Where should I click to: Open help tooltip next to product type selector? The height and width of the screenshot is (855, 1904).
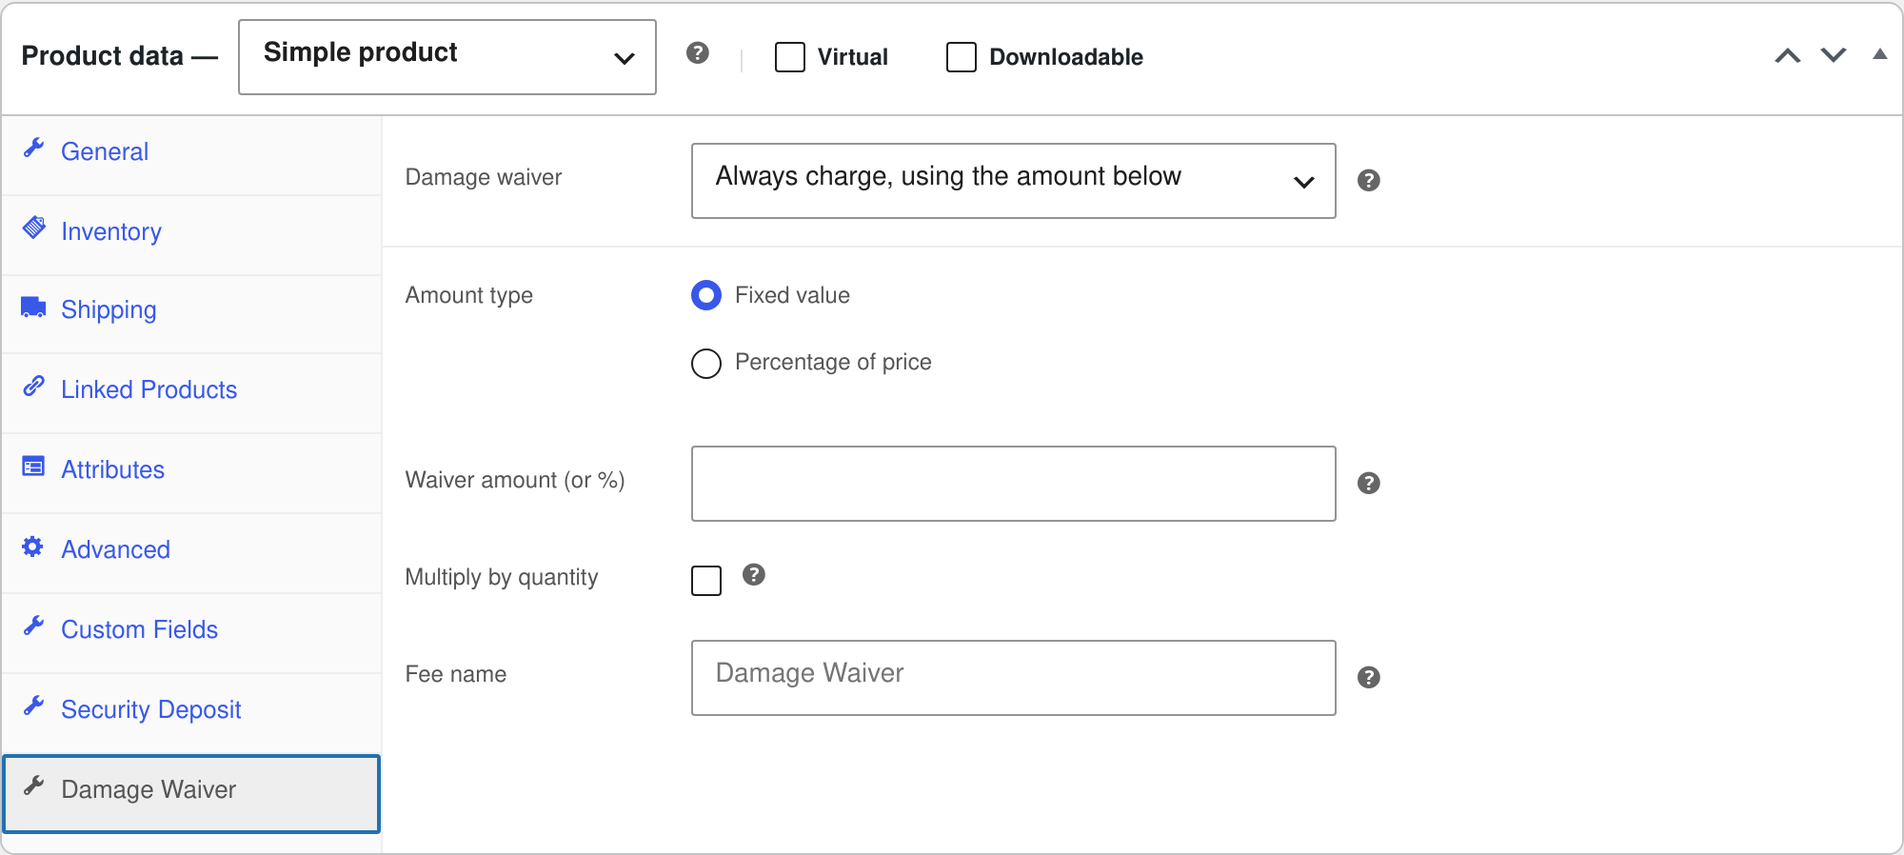point(698,52)
